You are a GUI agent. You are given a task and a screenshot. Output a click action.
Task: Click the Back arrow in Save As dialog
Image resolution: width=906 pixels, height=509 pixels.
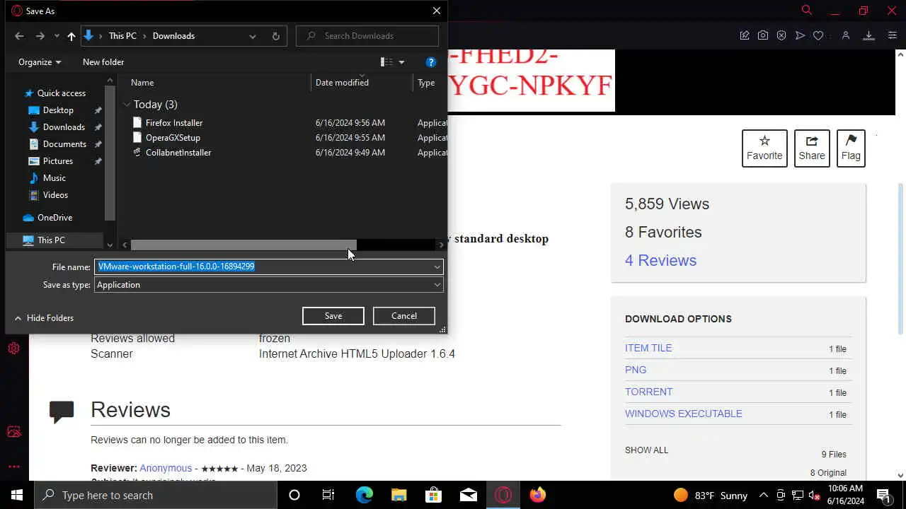point(19,36)
